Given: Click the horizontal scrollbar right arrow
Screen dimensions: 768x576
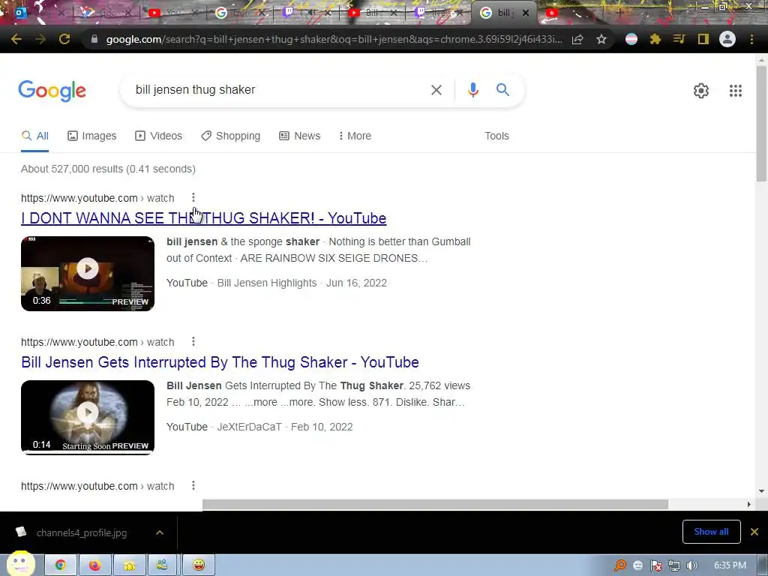Looking at the screenshot, I should click(749, 505).
